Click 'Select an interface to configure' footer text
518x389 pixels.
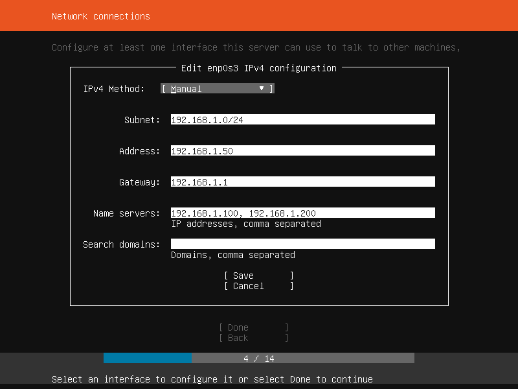tap(212, 379)
